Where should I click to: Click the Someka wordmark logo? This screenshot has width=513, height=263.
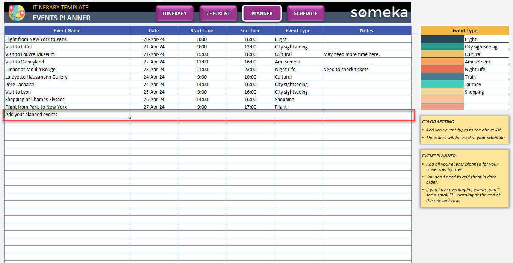click(379, 12)
